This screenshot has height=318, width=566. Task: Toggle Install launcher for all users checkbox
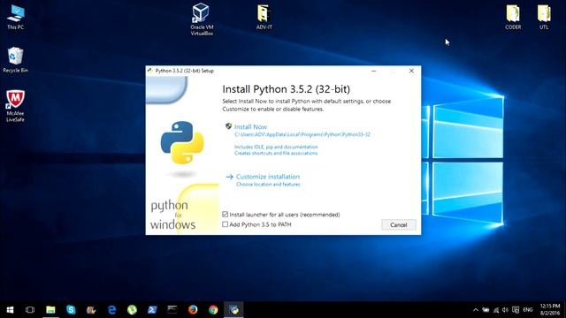[x=226, y=214]
